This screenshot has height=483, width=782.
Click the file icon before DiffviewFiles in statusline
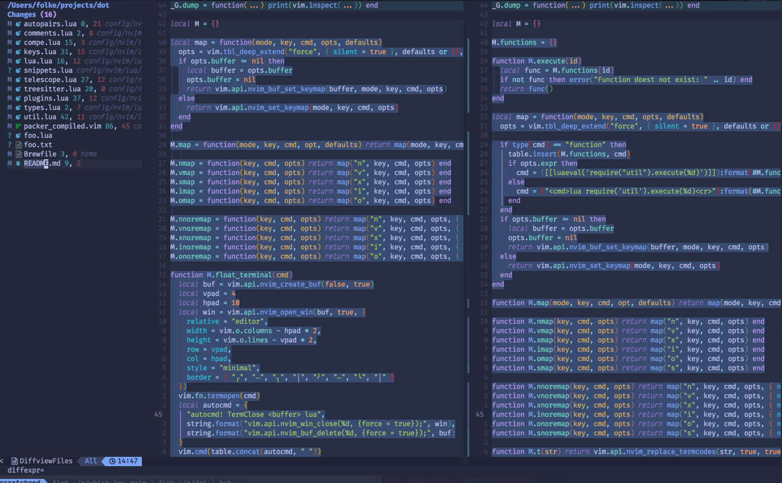15,461
